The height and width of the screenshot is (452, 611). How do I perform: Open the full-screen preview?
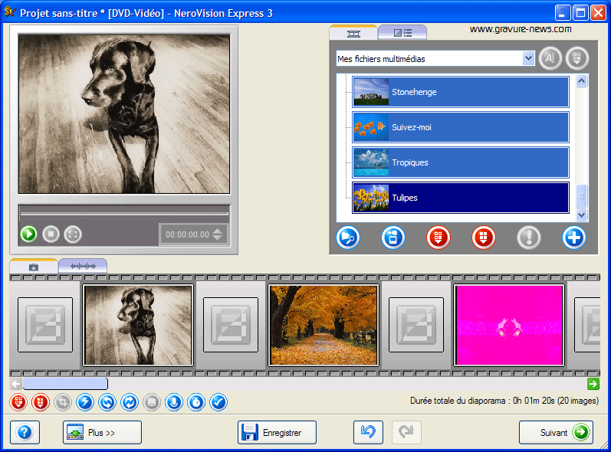[x=73, y=234]
